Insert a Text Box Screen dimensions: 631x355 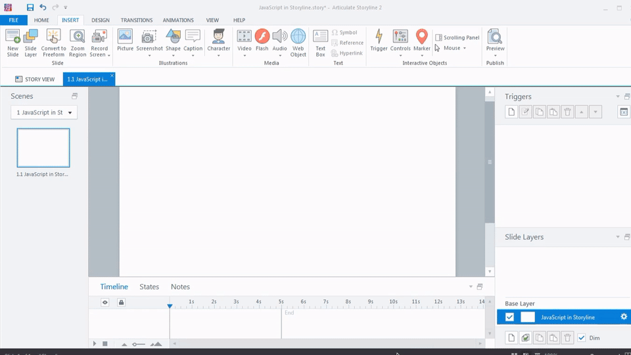pos(320,43)
